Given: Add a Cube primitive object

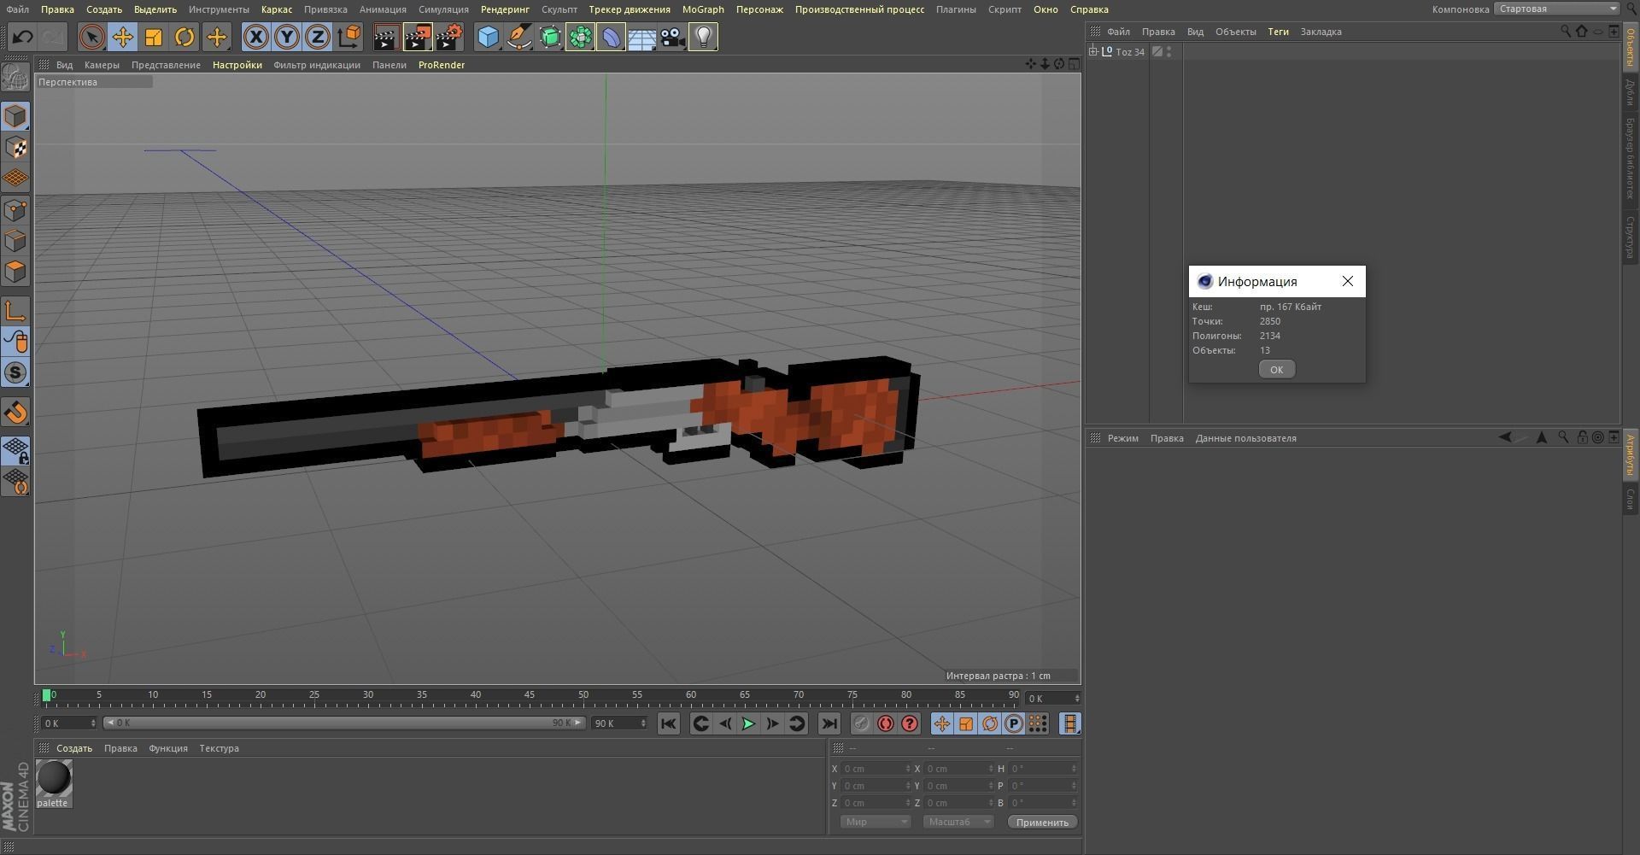Looking at the screenshot, I should [x=488, y=37].
